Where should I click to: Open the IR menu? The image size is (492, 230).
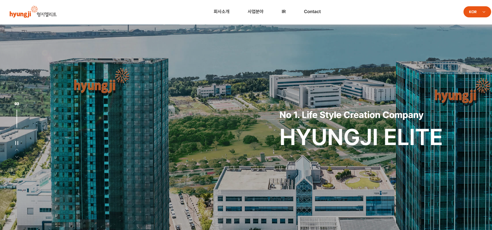[x=284, y=12]
